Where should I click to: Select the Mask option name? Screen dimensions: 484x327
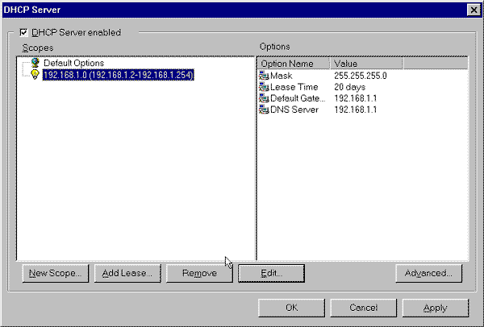point(282,76)
